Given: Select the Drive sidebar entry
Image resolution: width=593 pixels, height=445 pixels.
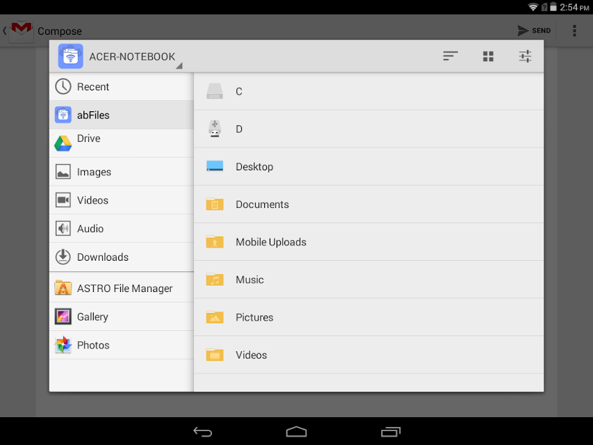Looking at the screenshot, I should pyautogui.click(x=122, y=143).
